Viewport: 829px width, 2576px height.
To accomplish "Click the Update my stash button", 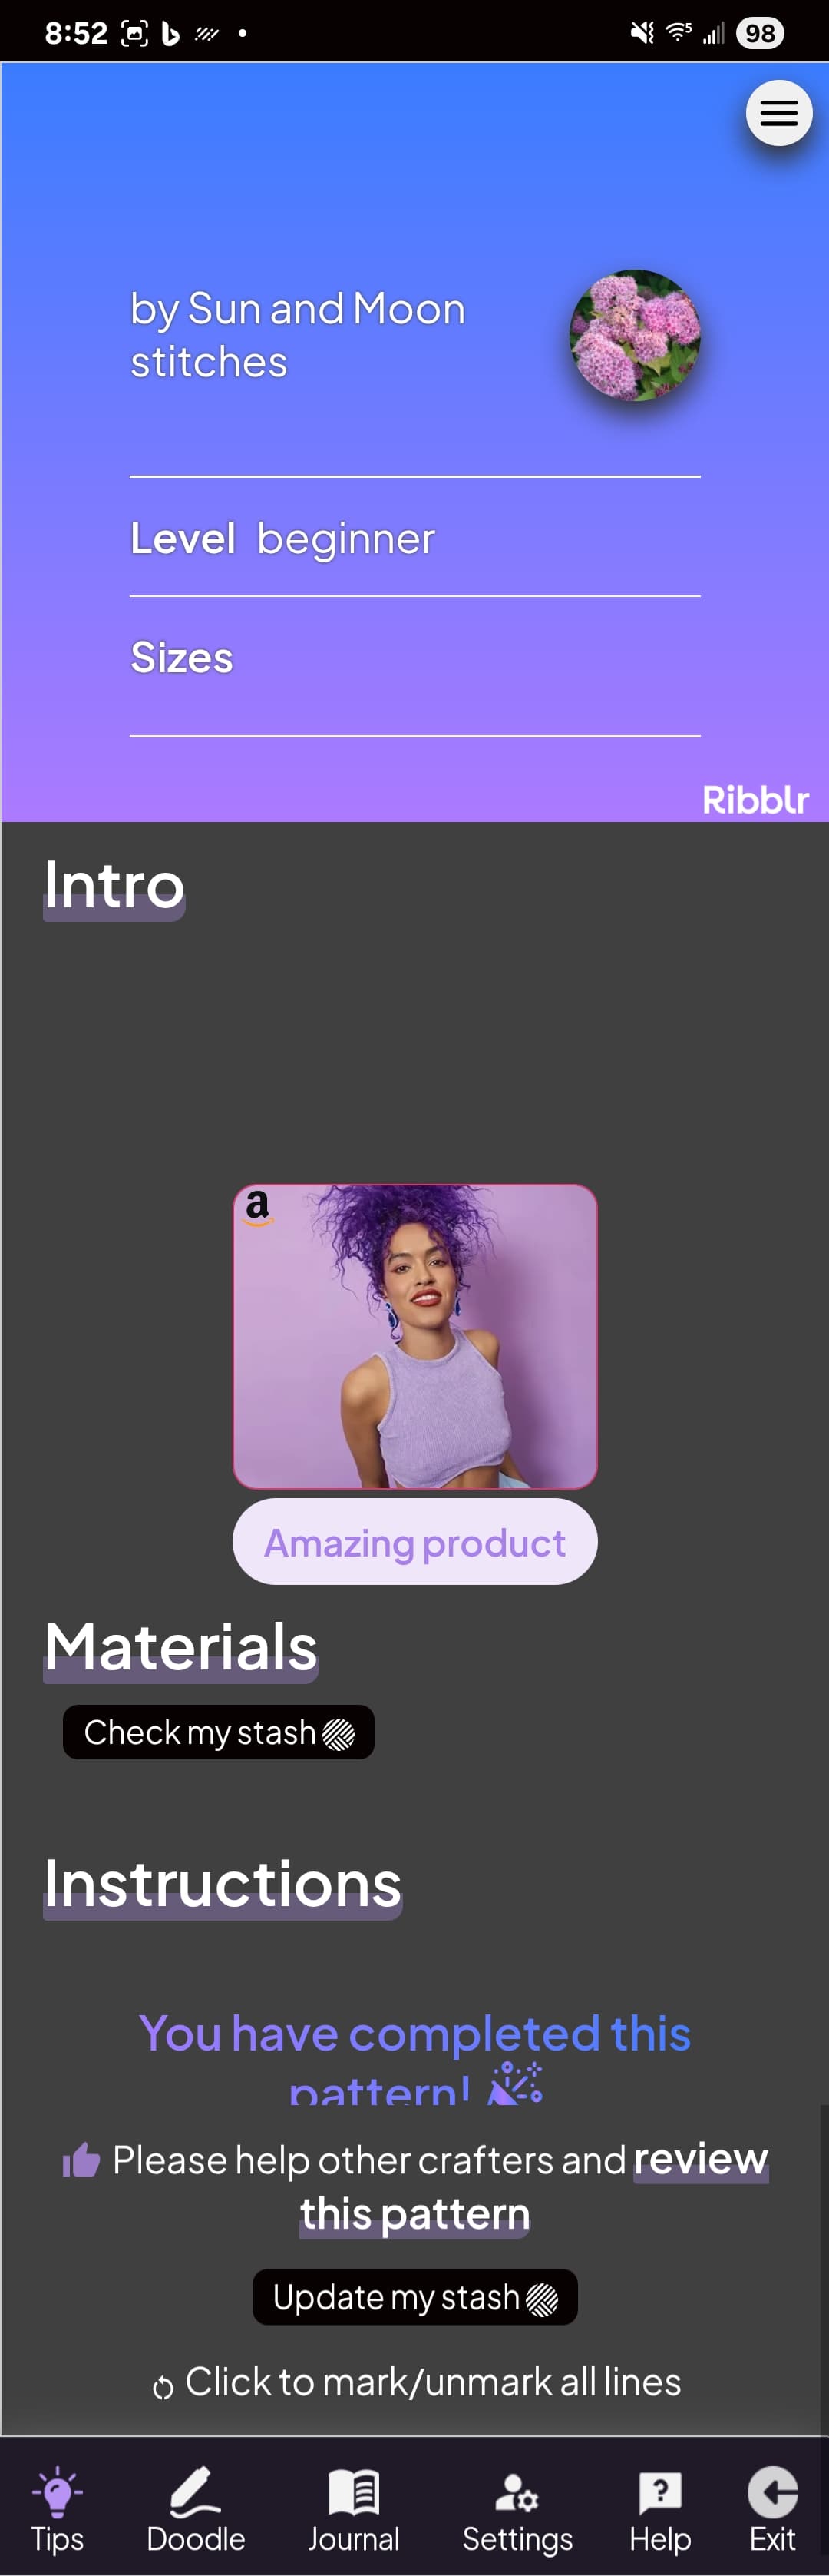I will coord(414,2297).
